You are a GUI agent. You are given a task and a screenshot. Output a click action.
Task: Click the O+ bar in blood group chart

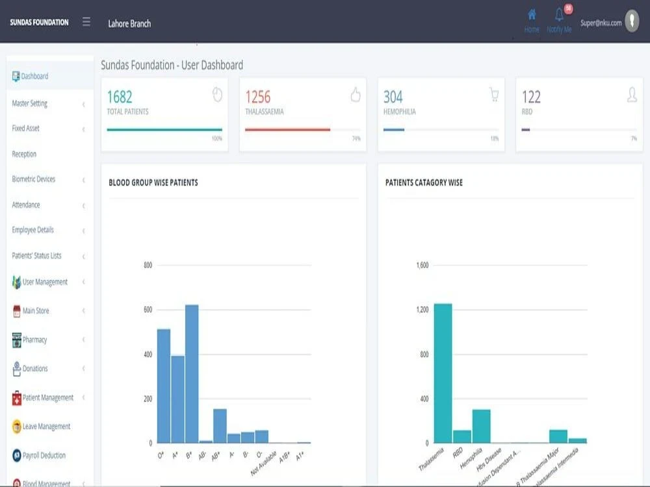164,386
